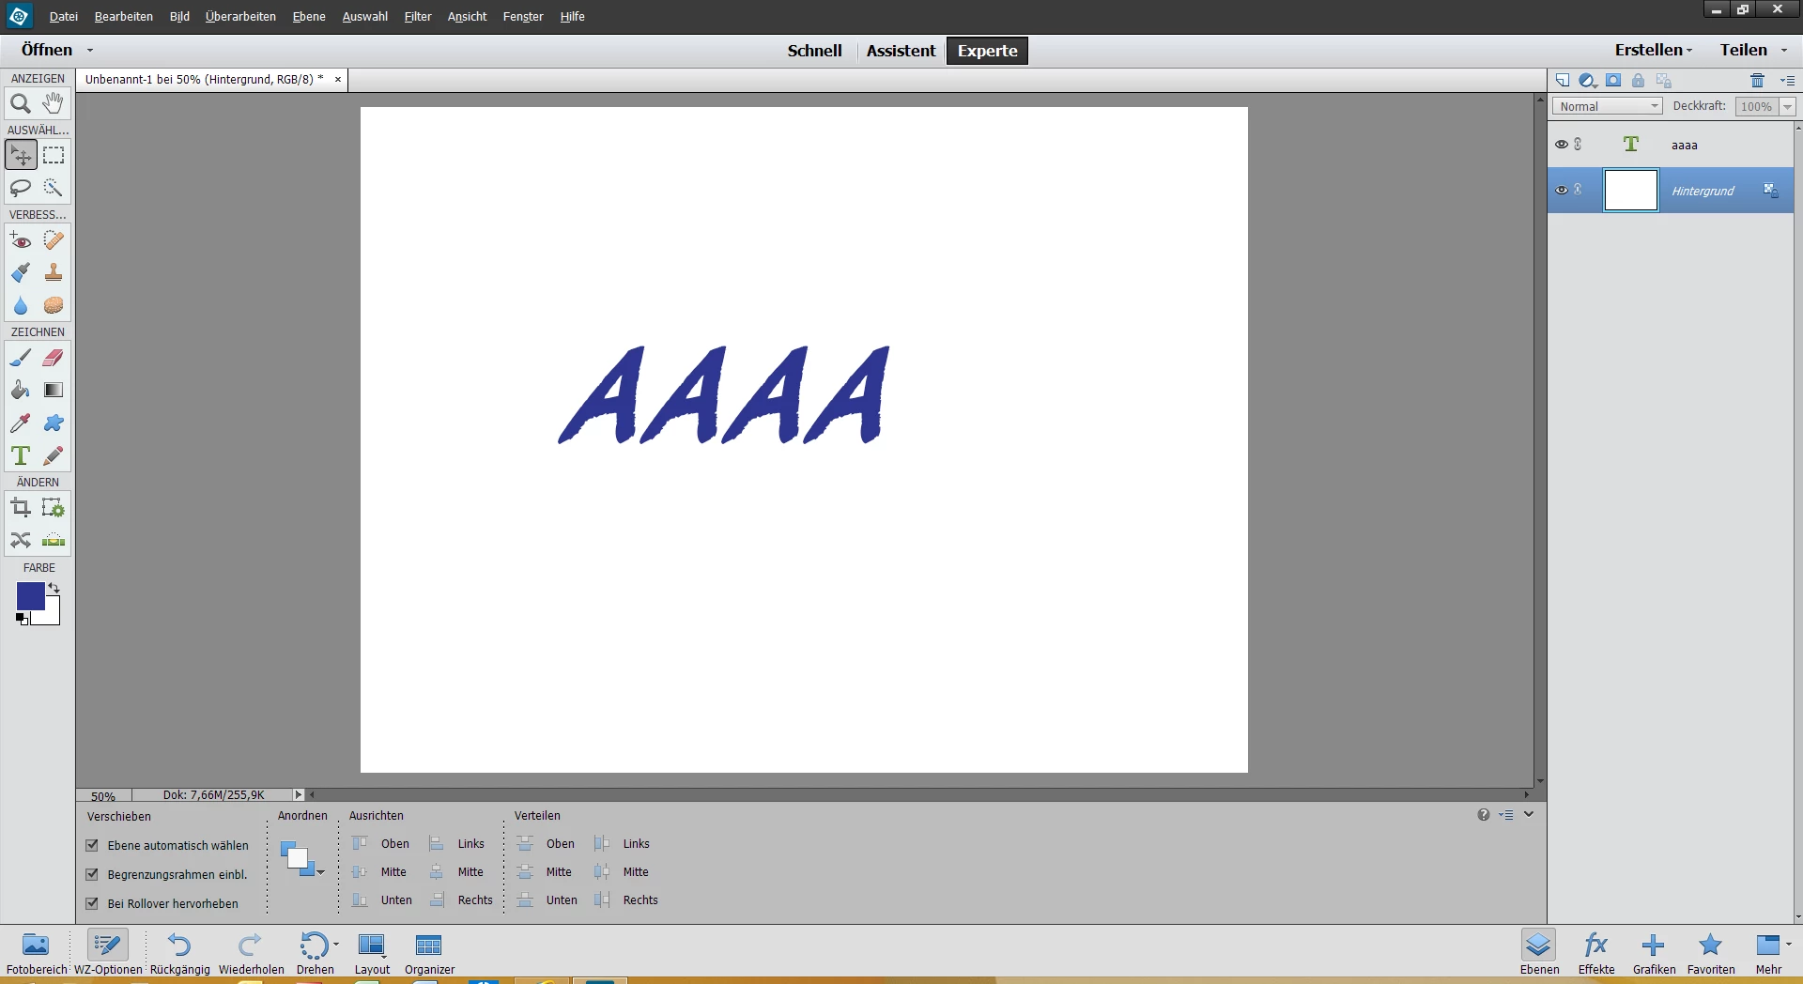This screenshot has width=1803, height=984.
Task: Select the Spot Healing bandage tool
Action: (54, 240)
